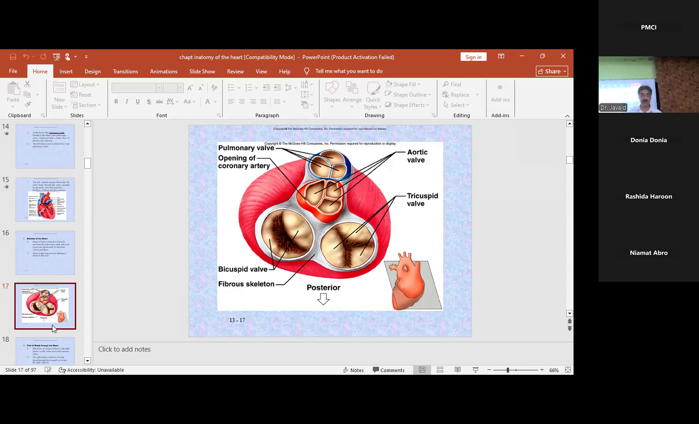The width and height of the screenshot is (699, 424).
Task: Open Customize Quick Access Toolbar dropdown
Action: tap(86, 57)
